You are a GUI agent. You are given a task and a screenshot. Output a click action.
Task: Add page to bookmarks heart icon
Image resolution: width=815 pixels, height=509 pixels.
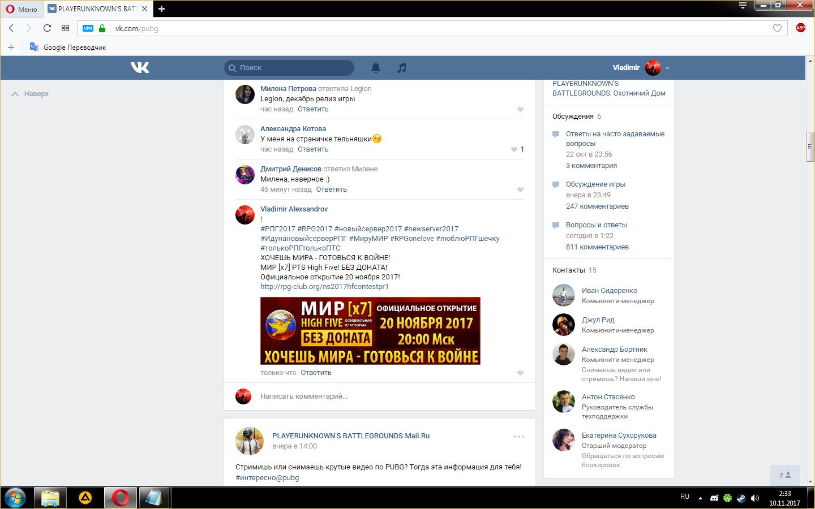[x=777, y=28]
